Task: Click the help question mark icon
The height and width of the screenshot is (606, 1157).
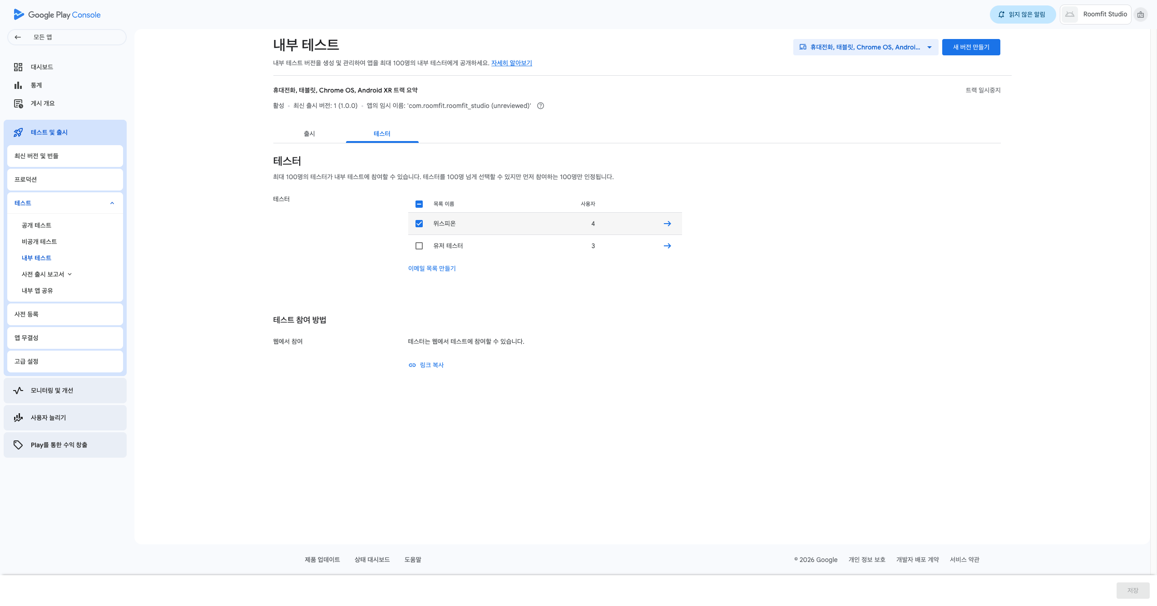Action: 540,106
